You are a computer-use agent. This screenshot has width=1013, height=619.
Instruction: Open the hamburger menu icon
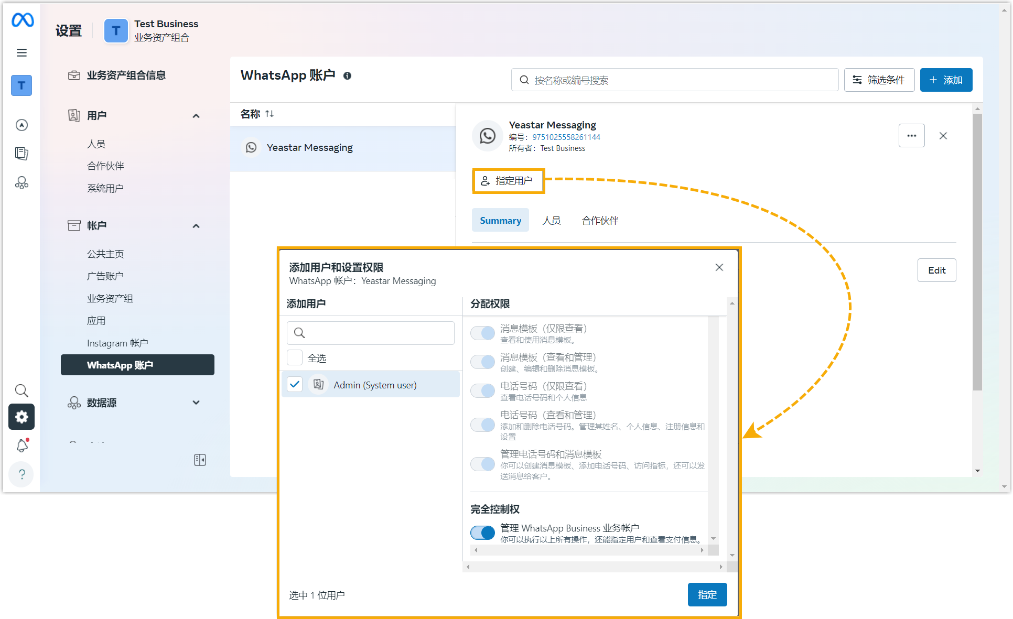click(x=21, y=52)
